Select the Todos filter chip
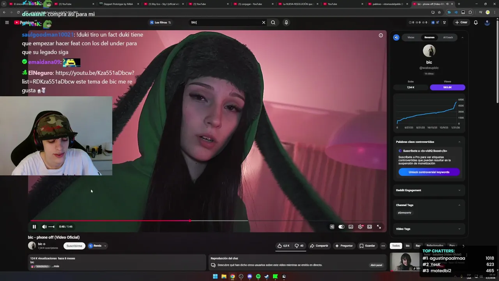 click(396, 246)
